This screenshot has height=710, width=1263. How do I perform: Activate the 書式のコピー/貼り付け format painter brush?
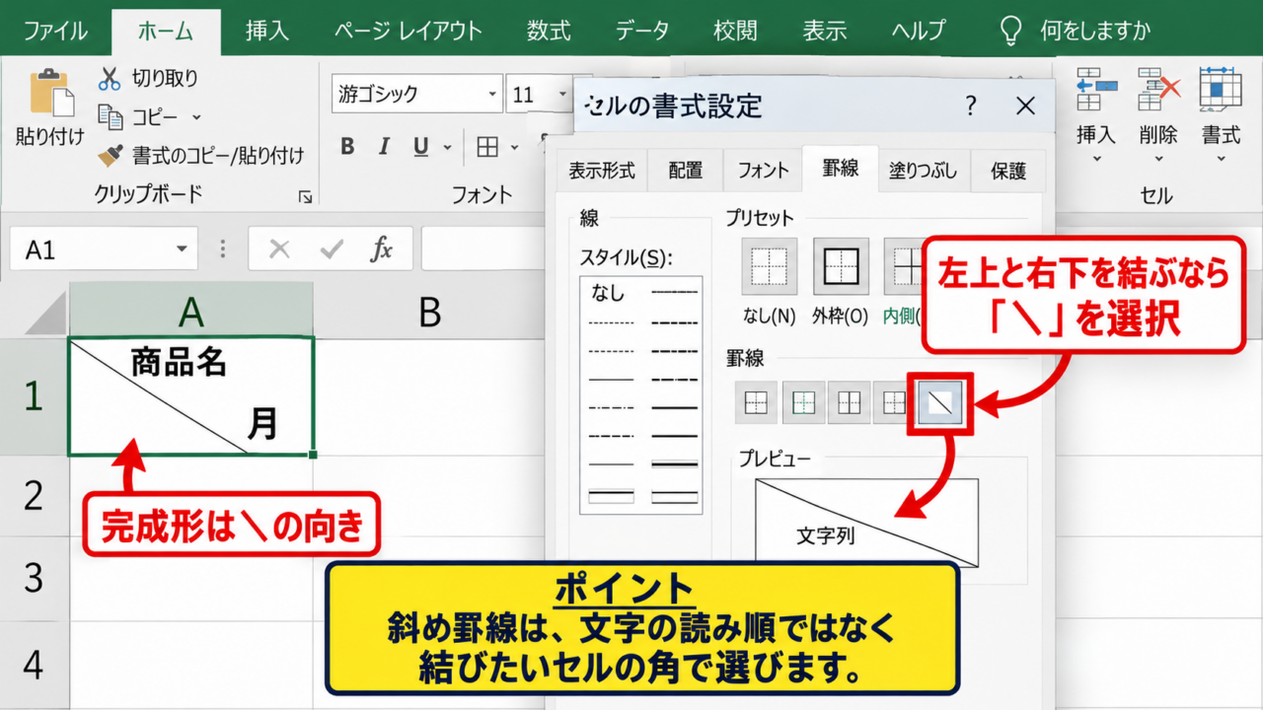[x=110, y=156]
